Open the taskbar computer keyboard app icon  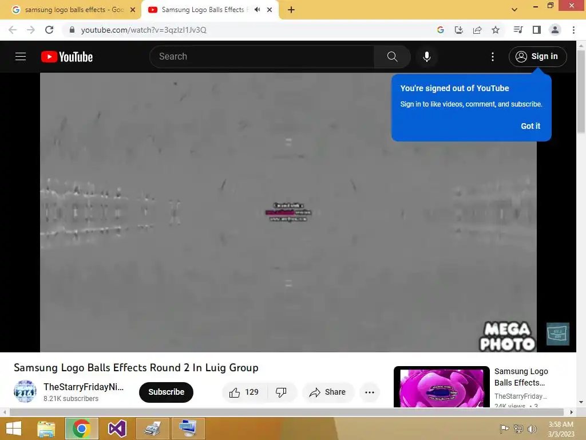point(188,429)
